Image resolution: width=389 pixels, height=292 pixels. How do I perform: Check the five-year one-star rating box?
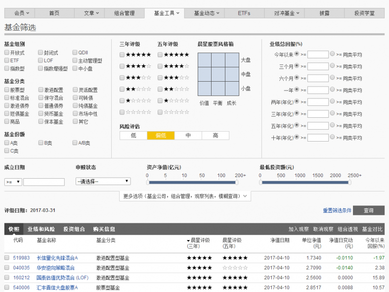[x=160, y=100]
